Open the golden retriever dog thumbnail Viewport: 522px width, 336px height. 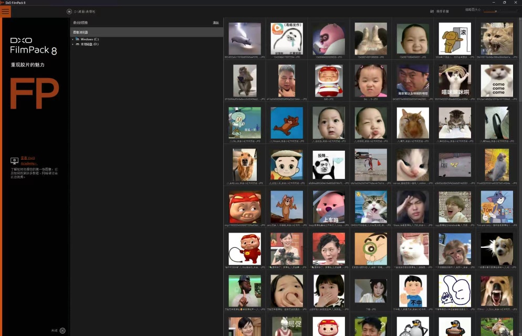coord(245,165)
